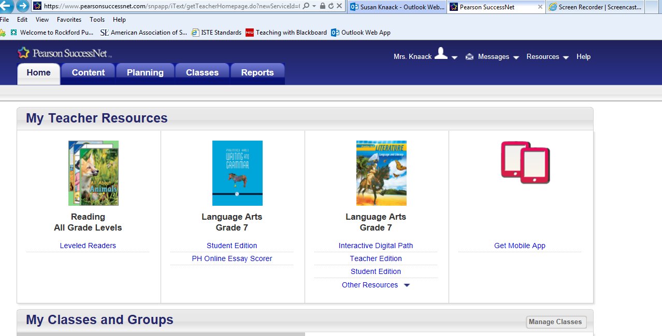The image size is (662, 336).
Task: Open the Outlook Web App bookmark
Action: 361,33
